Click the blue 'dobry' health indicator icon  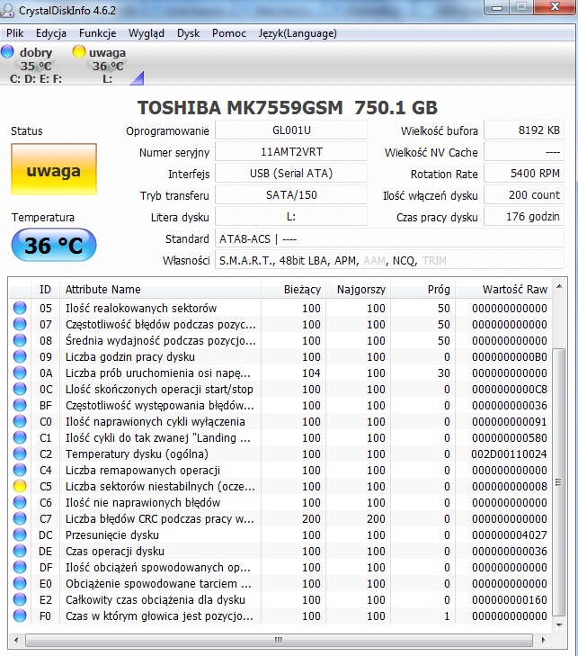click(7, 51)
